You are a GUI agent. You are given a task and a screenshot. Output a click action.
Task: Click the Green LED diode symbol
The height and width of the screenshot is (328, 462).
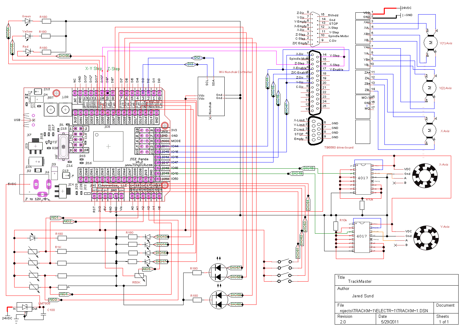(x=28, y=21)
